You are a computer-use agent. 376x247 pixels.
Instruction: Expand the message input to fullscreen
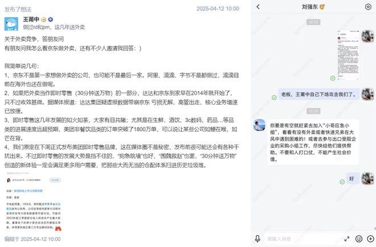(347, 238)
